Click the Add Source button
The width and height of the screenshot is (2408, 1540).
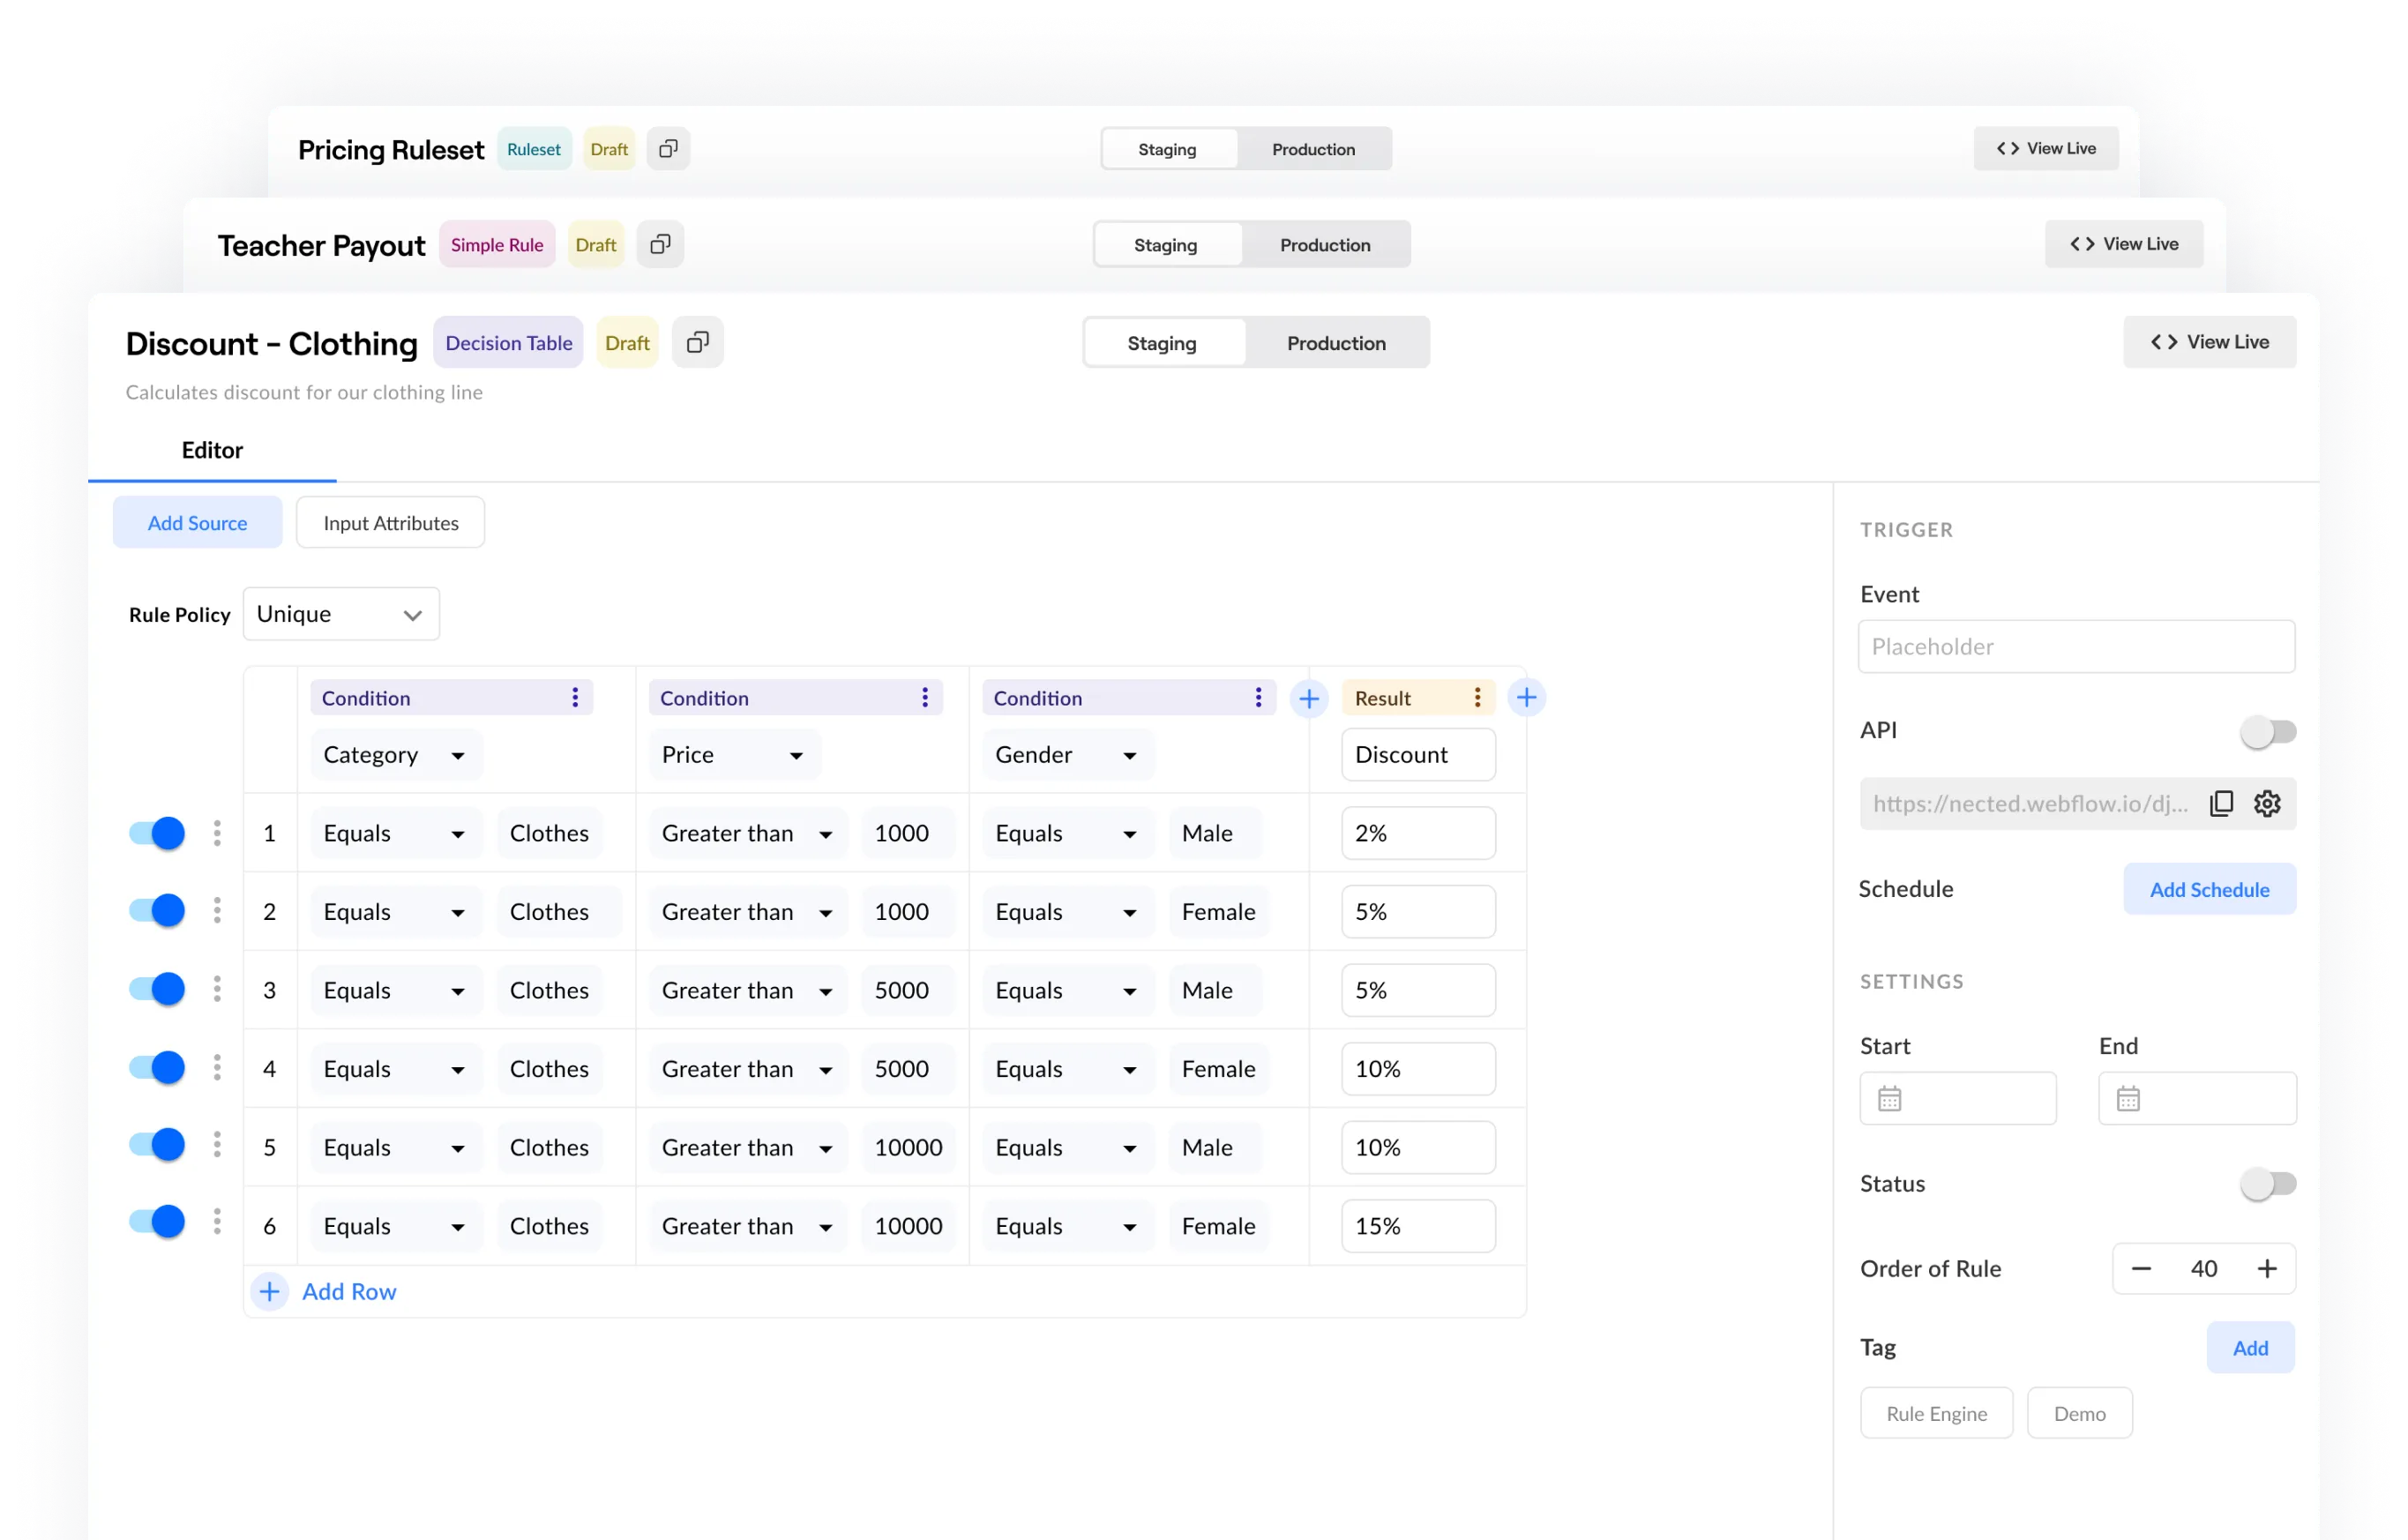(197, 522)
